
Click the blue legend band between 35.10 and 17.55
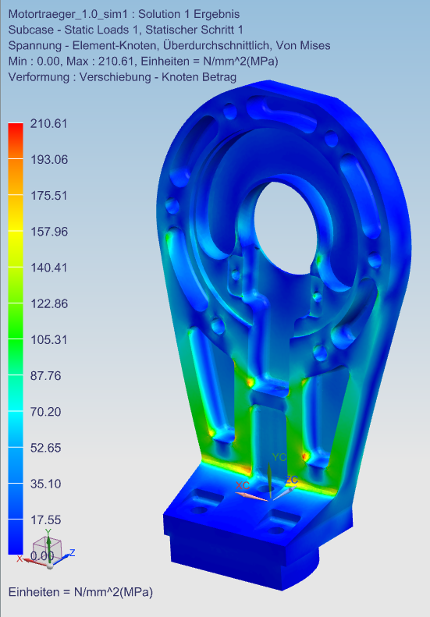point(16,501)
